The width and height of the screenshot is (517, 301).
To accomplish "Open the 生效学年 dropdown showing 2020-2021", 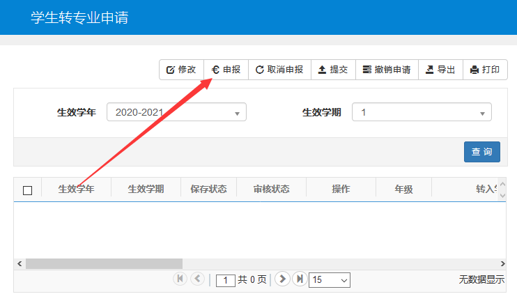I will coord(176,112).
